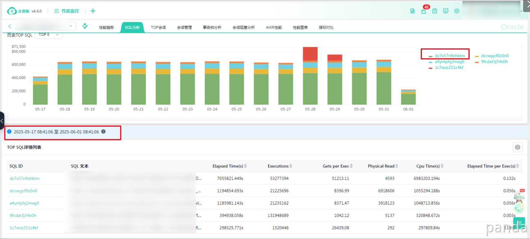Click the green floating chart button
The width and height of the screenshot is (530, 239).
click(x=519, y=223)
